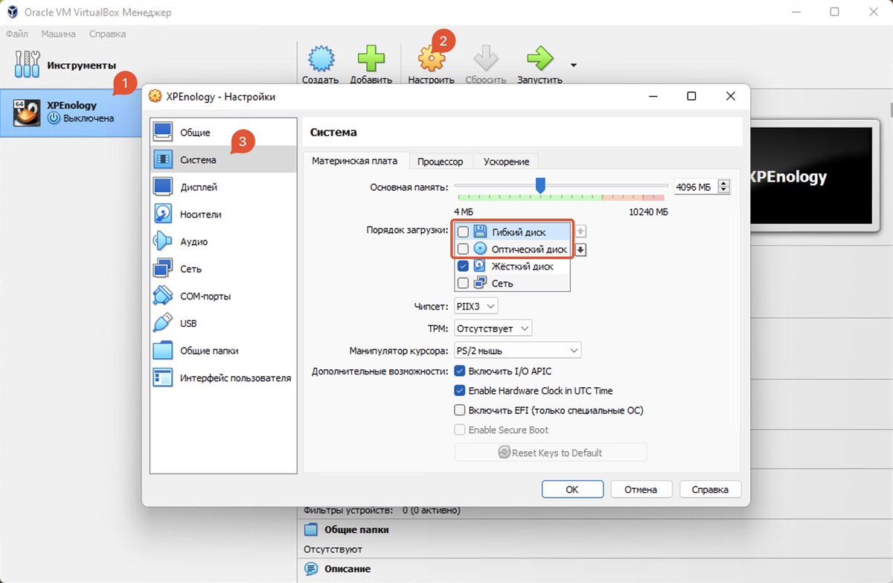Screen dimensions: 893x583
Task: Toggle the Гибкий диск boot checkbox
Action: [463, 232]
